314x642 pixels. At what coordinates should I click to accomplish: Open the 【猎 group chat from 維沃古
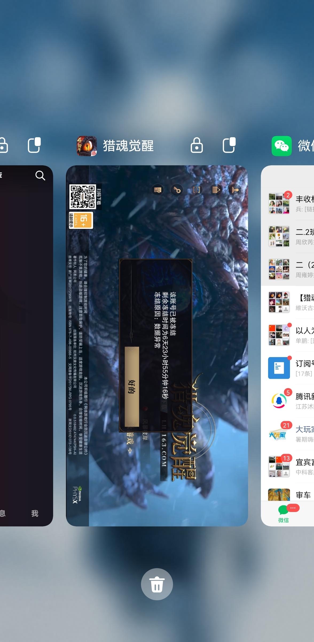pos(288,302)
